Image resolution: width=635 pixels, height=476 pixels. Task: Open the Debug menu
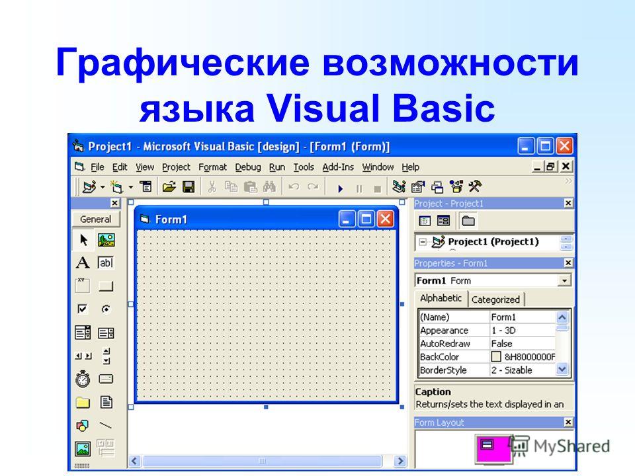[248, 167]
